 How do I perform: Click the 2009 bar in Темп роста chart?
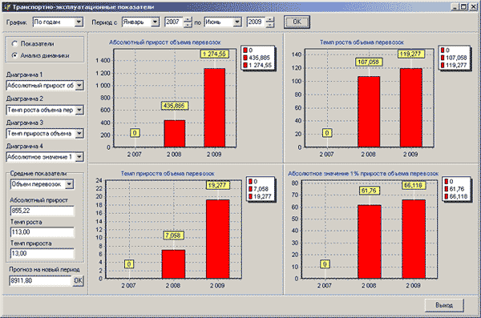point(411,108)
